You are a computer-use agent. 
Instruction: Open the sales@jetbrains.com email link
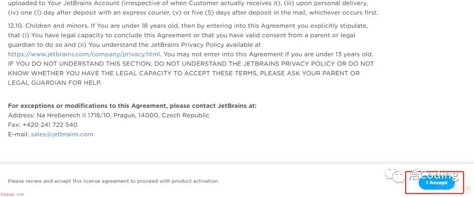point(62,134)
